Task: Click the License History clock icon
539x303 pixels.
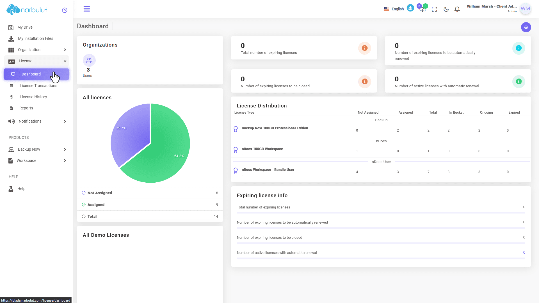Action: click(x=12, y=97)
